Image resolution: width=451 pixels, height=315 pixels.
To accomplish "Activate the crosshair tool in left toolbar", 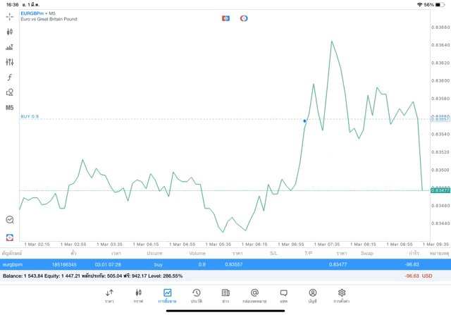I will (x=10, y=17).
